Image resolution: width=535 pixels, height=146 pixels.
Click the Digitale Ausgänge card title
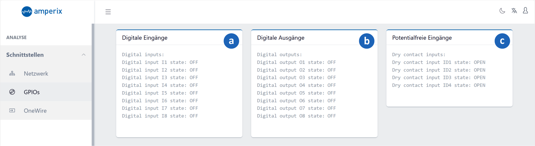[x=281, y=38]
